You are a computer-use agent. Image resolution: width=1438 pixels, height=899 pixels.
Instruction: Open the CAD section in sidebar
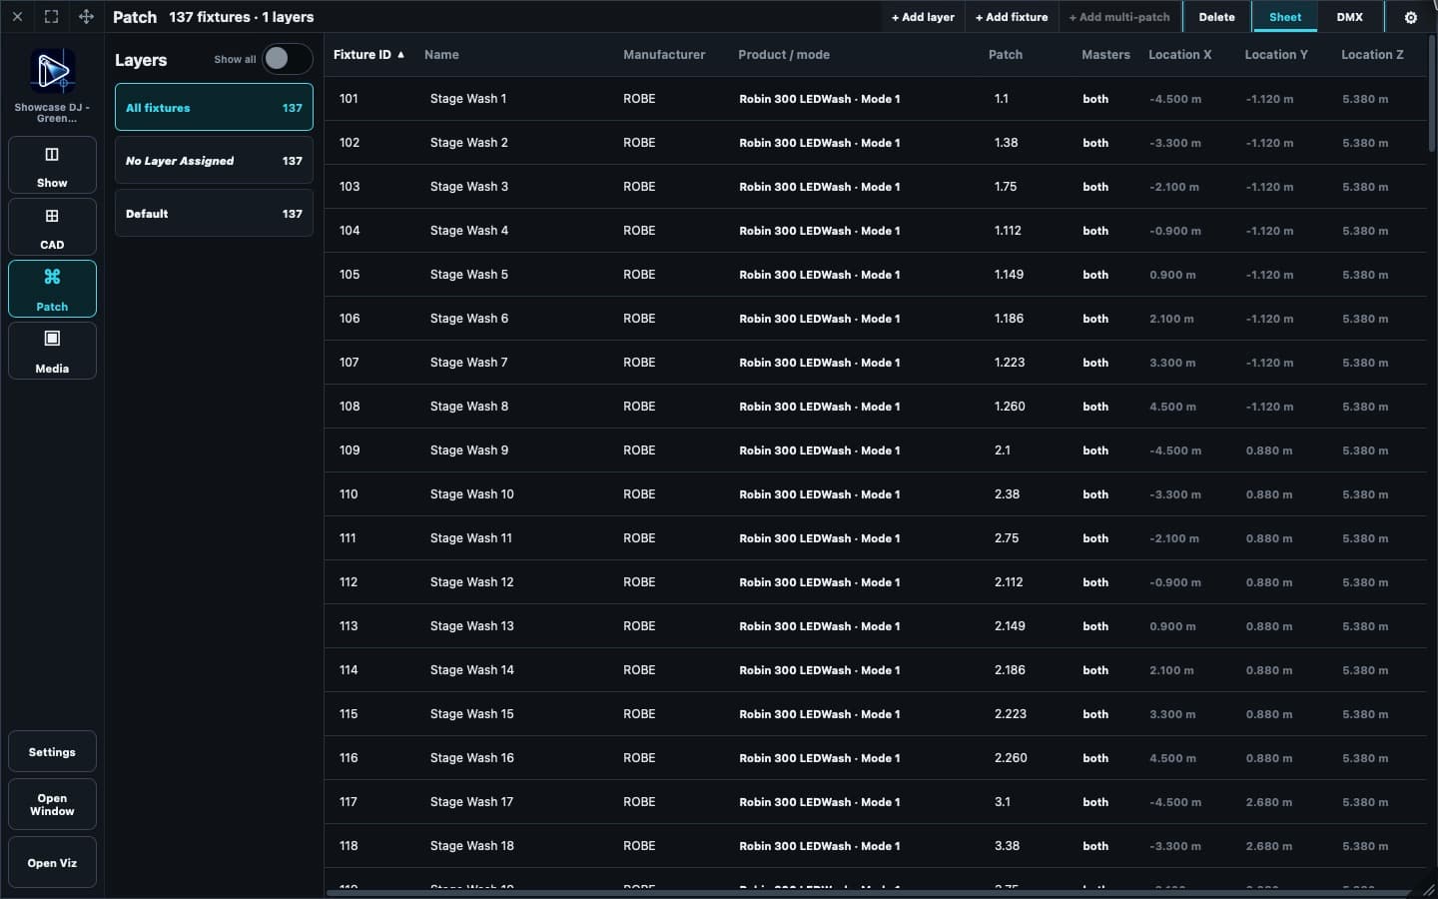(52, 227)
